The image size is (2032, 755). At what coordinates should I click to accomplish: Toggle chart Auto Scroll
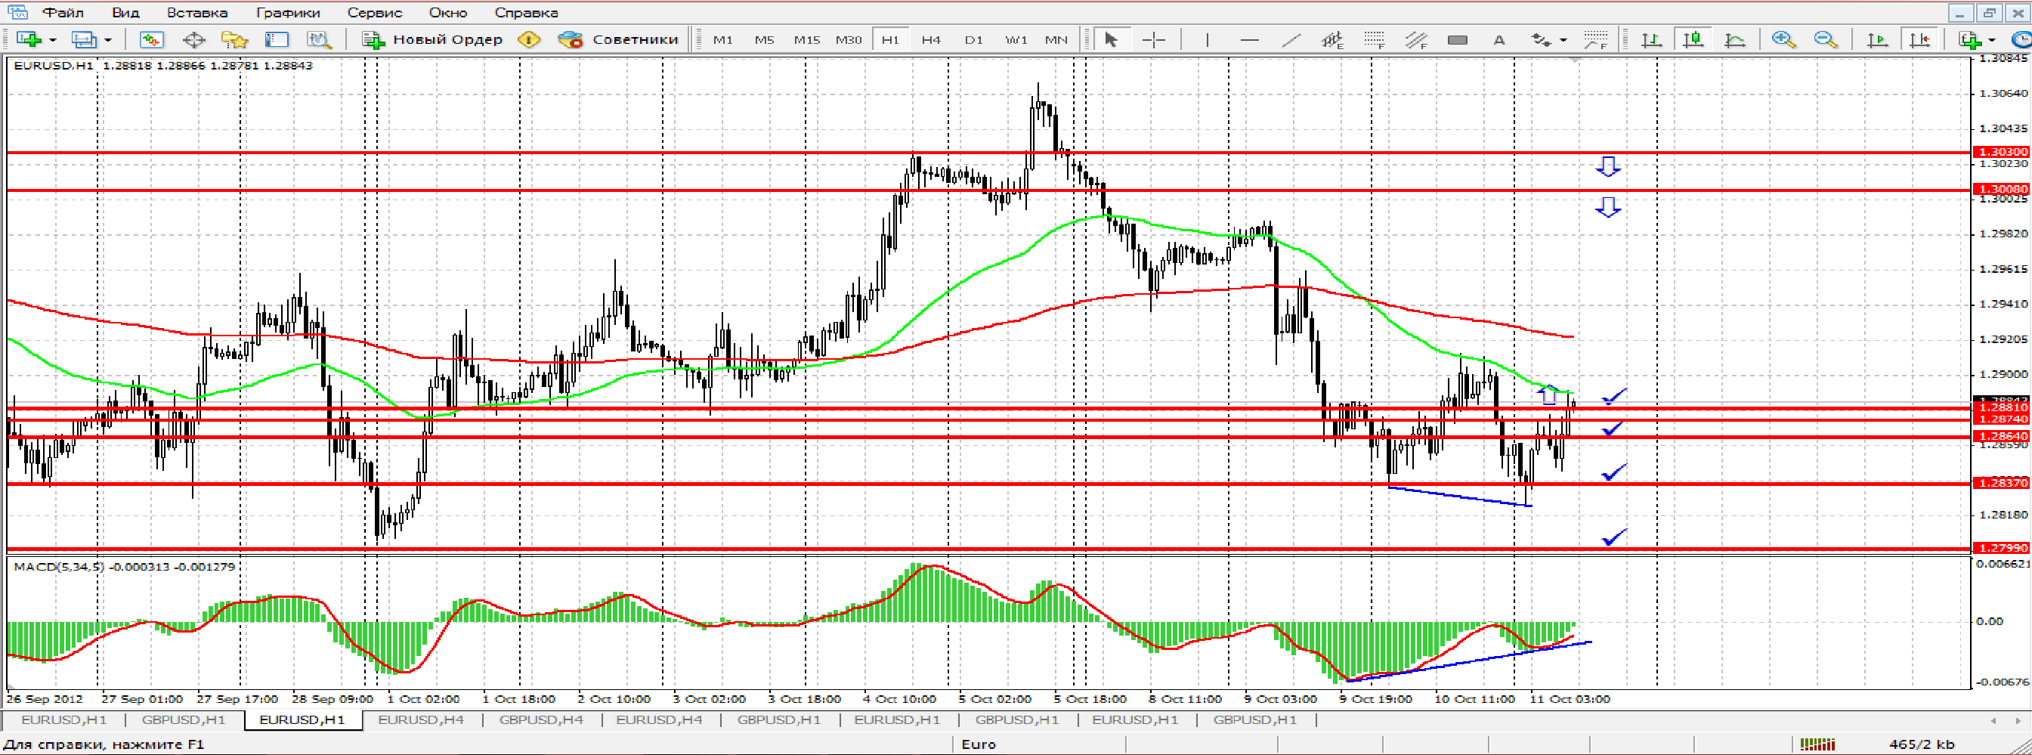pos(1878,39)
